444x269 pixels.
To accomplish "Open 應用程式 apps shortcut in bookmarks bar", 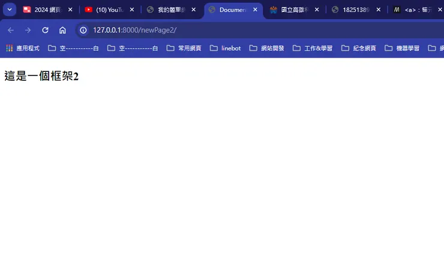I will click(x=23, y=48).
